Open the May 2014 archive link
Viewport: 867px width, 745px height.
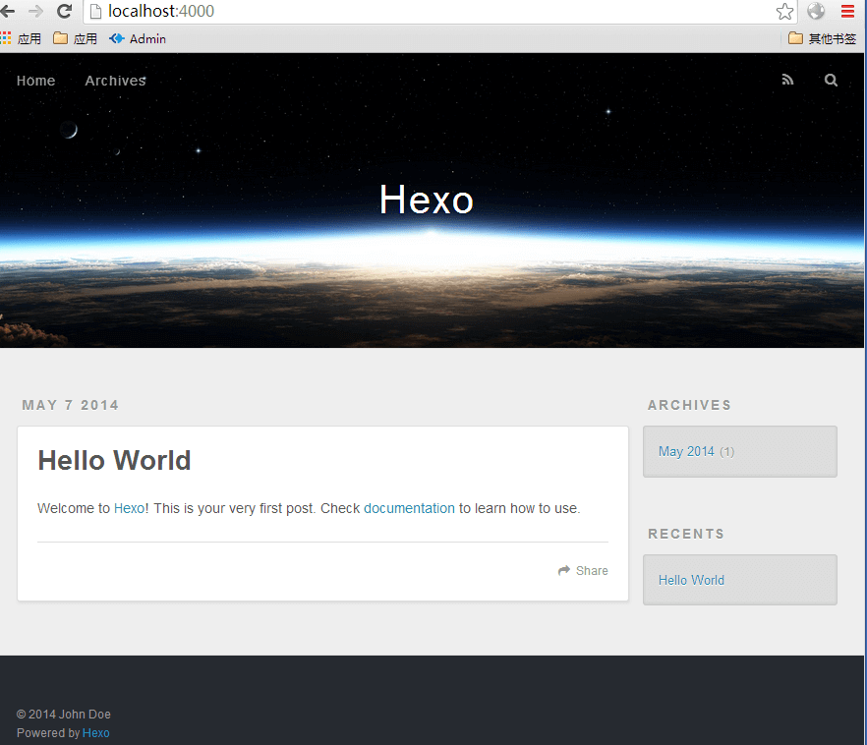pos(686,451)
